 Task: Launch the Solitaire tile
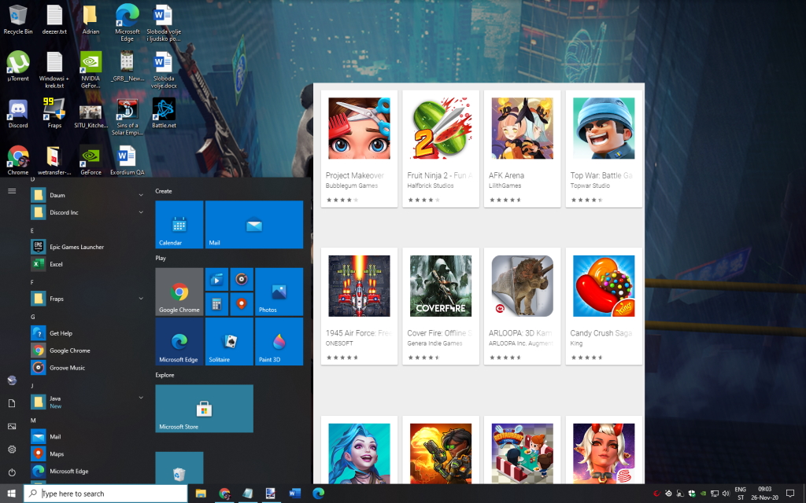coord(229,341)
